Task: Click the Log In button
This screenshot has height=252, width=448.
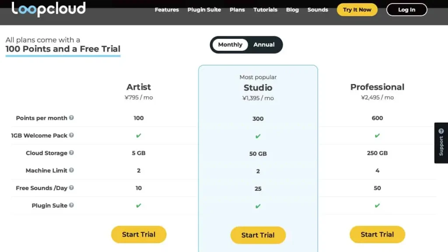Action: coord(406,10)
